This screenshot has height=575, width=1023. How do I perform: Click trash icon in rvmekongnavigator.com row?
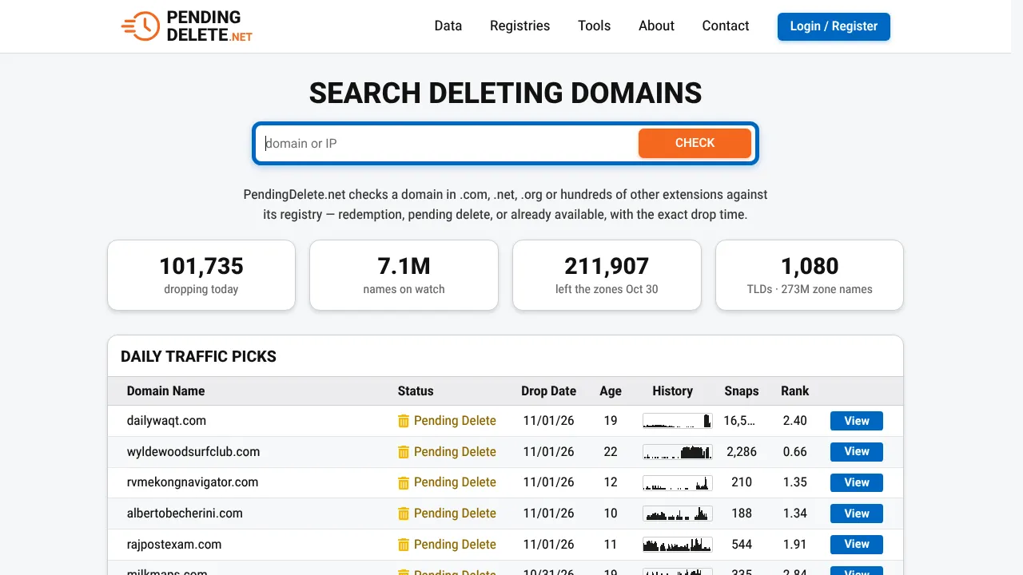[x=404, y=482]
